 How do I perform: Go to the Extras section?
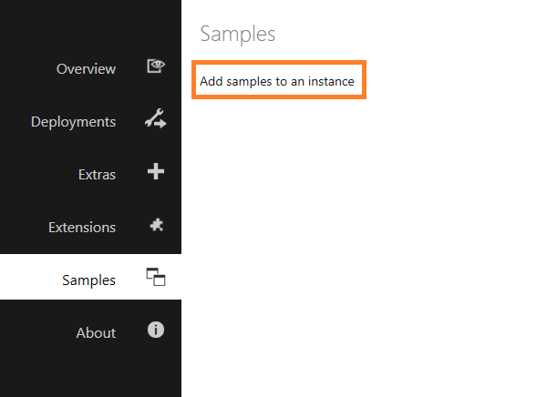point(97,174)
